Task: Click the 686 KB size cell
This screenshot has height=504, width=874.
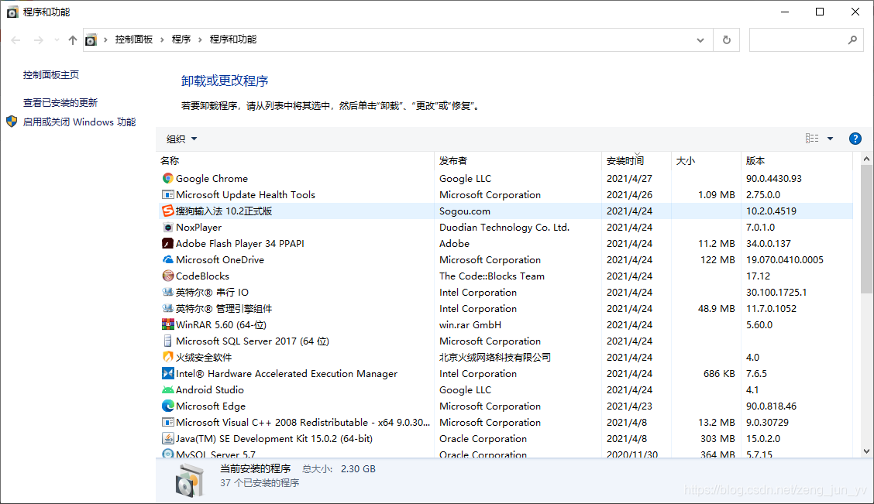Action: click(719, 374)
